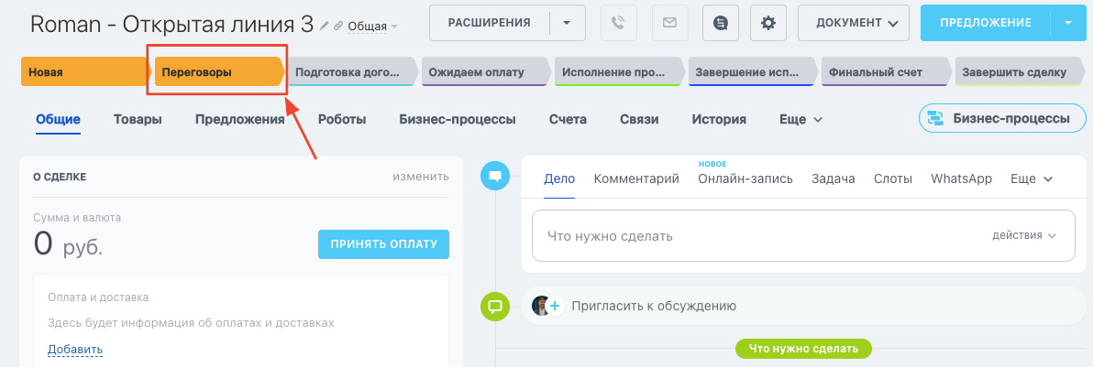Switch to the Роботы tab
Screen dimensions: 1093x367
[x=341, y=119]
